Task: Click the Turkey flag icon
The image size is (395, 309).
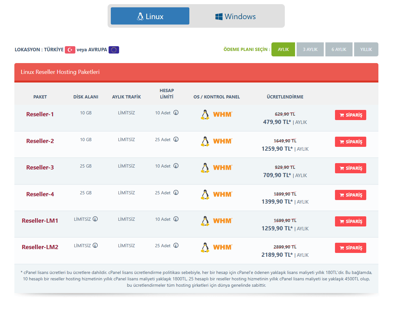Action: click(x=70, y=50)
